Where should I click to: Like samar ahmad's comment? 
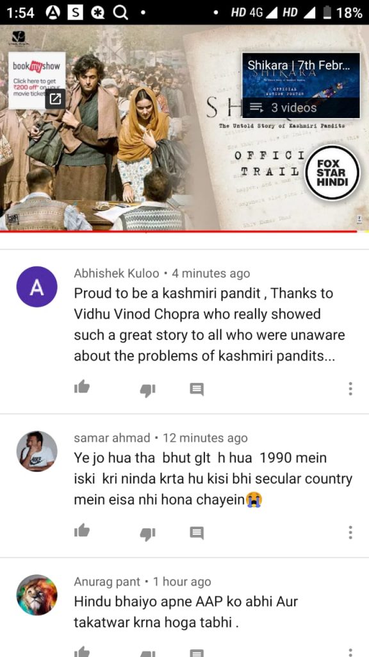click(82, 531)
